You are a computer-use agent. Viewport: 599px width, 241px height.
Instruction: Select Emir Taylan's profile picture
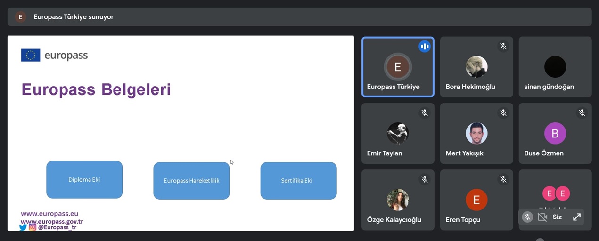pyautogui.click(x=398, y=133)
